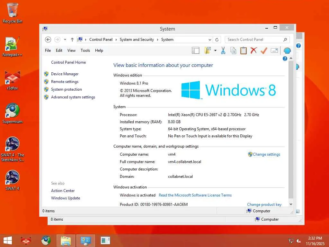Expand chevron after System and Security breadcrumb

[157, 40]
